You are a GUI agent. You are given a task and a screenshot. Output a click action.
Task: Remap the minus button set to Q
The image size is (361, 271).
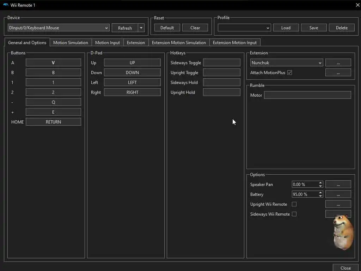click(x=53, y=102)
